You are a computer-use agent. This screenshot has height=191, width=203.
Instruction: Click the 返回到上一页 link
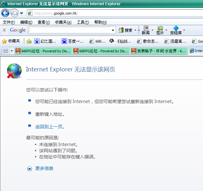point(50,127)
